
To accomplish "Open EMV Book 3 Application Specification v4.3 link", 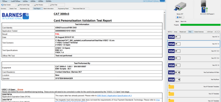I will [x=114, y=96].
